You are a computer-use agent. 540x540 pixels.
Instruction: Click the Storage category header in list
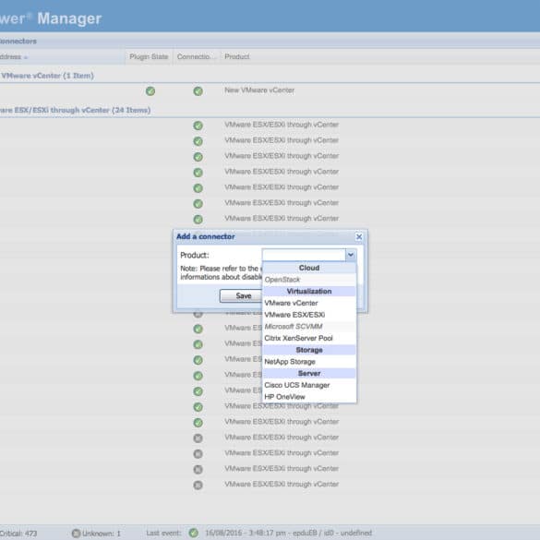point(309,350)
